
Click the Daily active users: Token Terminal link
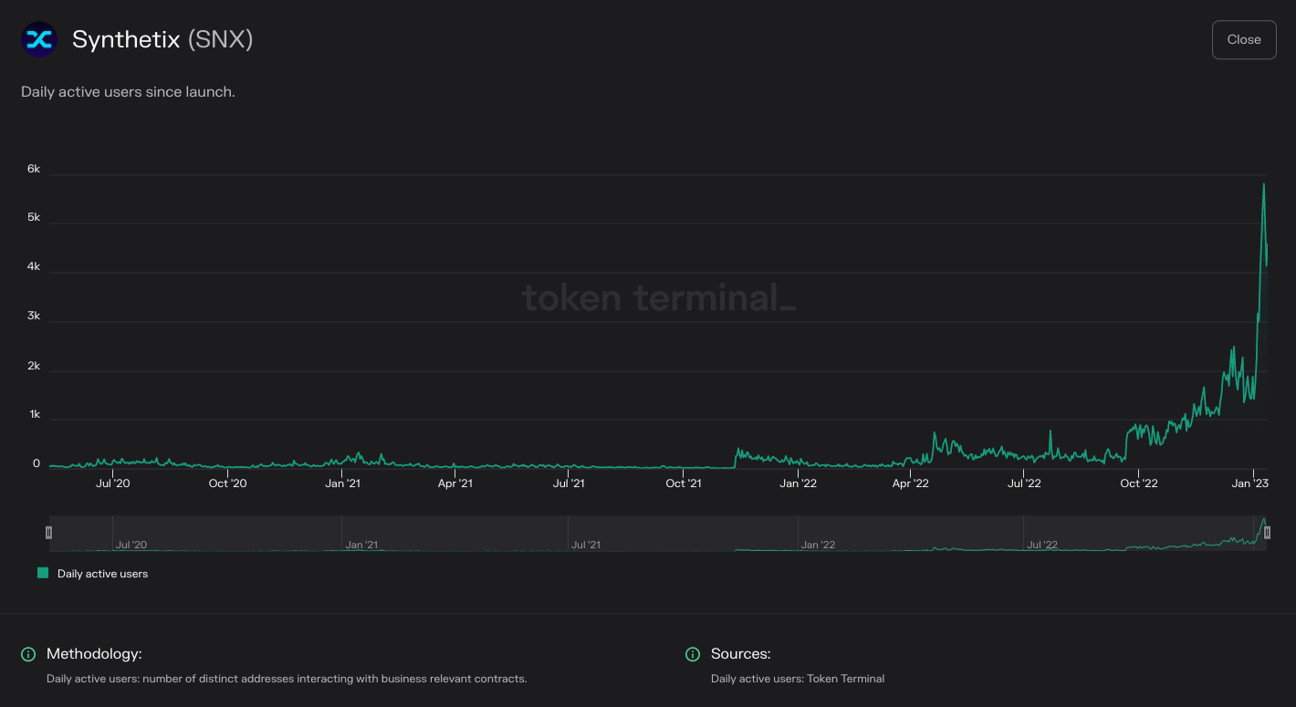coord(798,679)
